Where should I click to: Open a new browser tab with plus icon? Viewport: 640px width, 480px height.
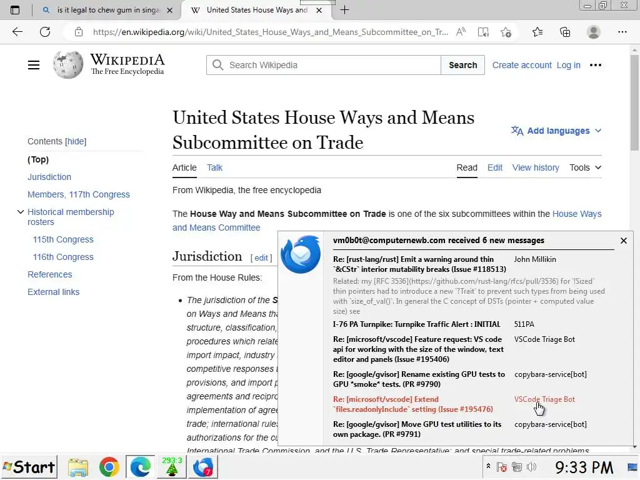tap(344, 10)
